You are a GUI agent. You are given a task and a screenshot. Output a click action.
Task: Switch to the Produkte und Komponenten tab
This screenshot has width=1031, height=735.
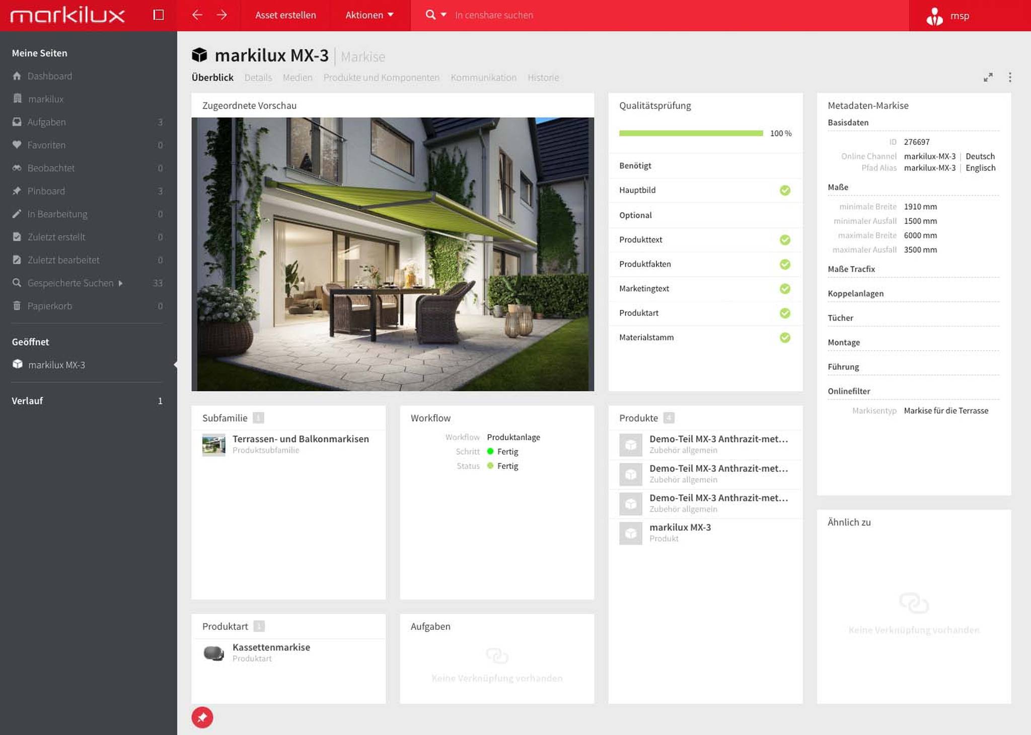tap(381, 77)
